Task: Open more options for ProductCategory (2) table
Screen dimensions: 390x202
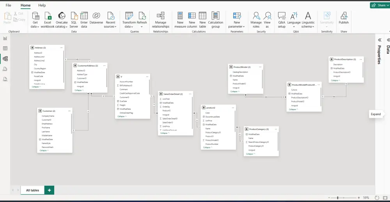Action: coord(276,129)
